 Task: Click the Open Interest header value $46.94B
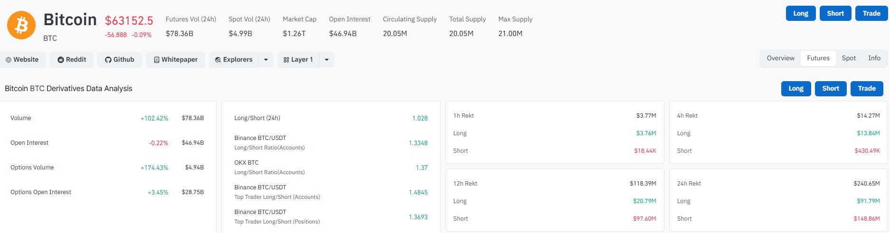pos(343,34)
